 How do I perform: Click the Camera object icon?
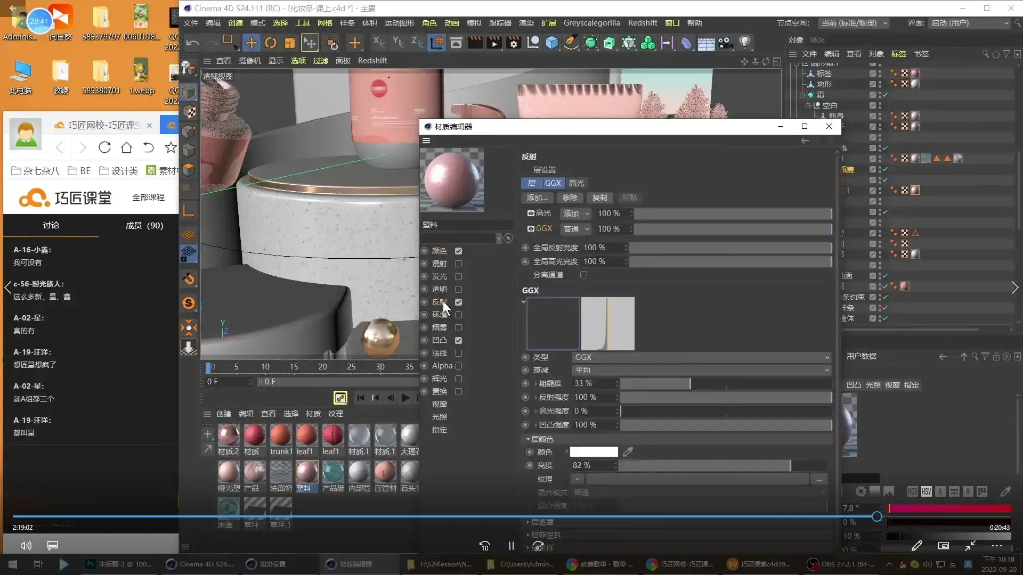click(725, 43)
